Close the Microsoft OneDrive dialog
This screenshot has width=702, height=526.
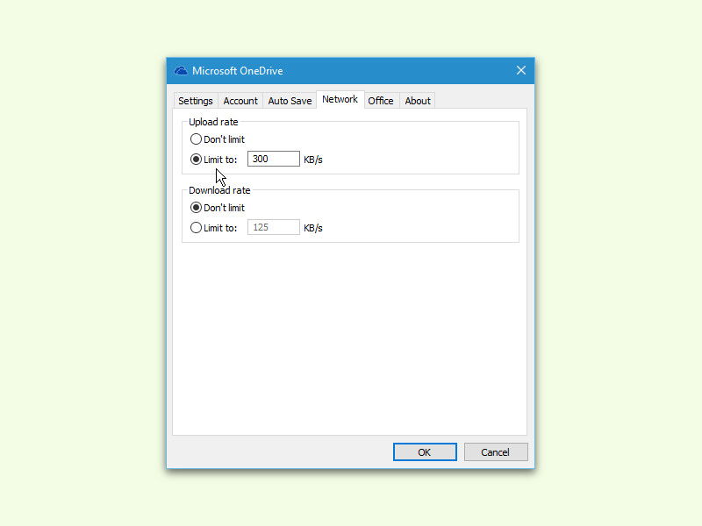tap(521, 70)
